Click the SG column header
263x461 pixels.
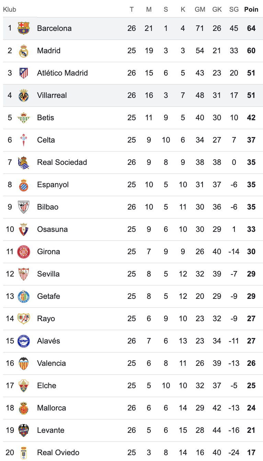(x=234, y=9)
